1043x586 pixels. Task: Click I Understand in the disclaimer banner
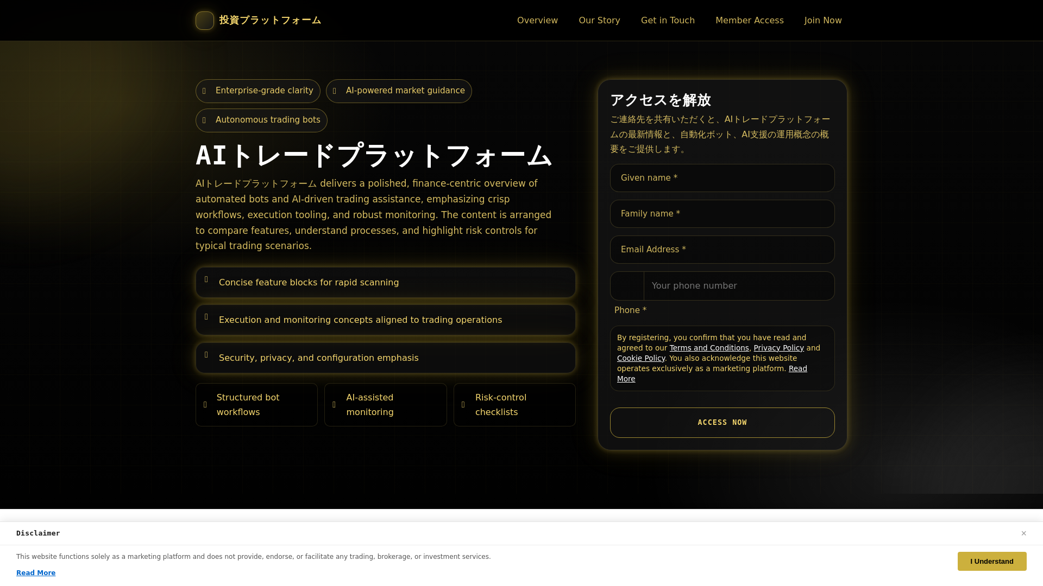[x=992, y=562]
